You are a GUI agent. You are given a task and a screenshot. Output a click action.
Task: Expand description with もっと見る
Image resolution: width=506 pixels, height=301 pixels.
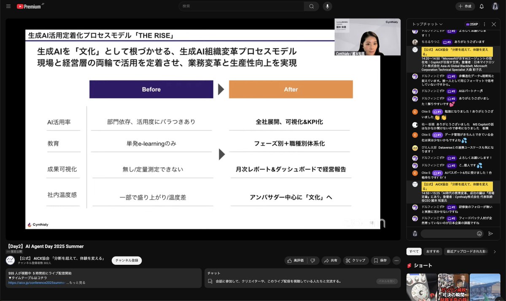(77, 282)
